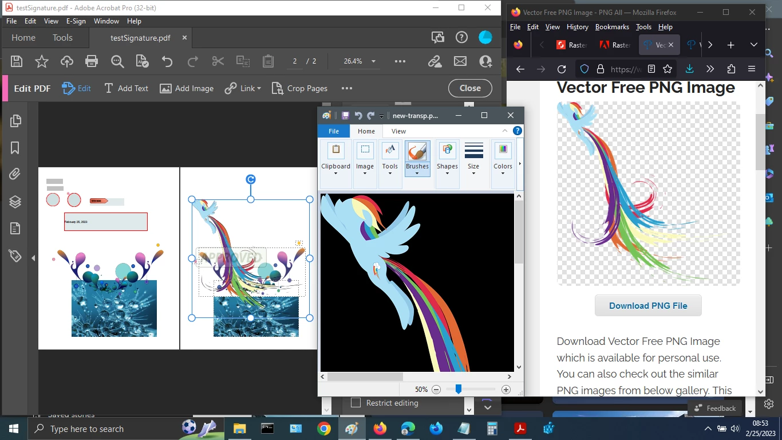Zoom in with Paint's plus button

[x=506, y=390]
